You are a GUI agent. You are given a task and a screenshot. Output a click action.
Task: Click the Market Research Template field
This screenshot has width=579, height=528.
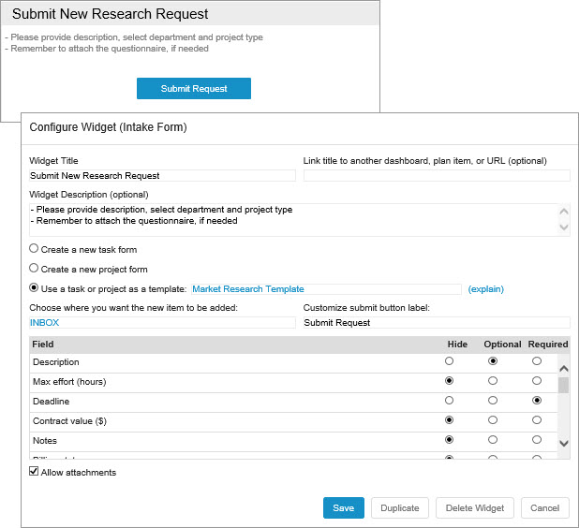[x=324, y=289]
